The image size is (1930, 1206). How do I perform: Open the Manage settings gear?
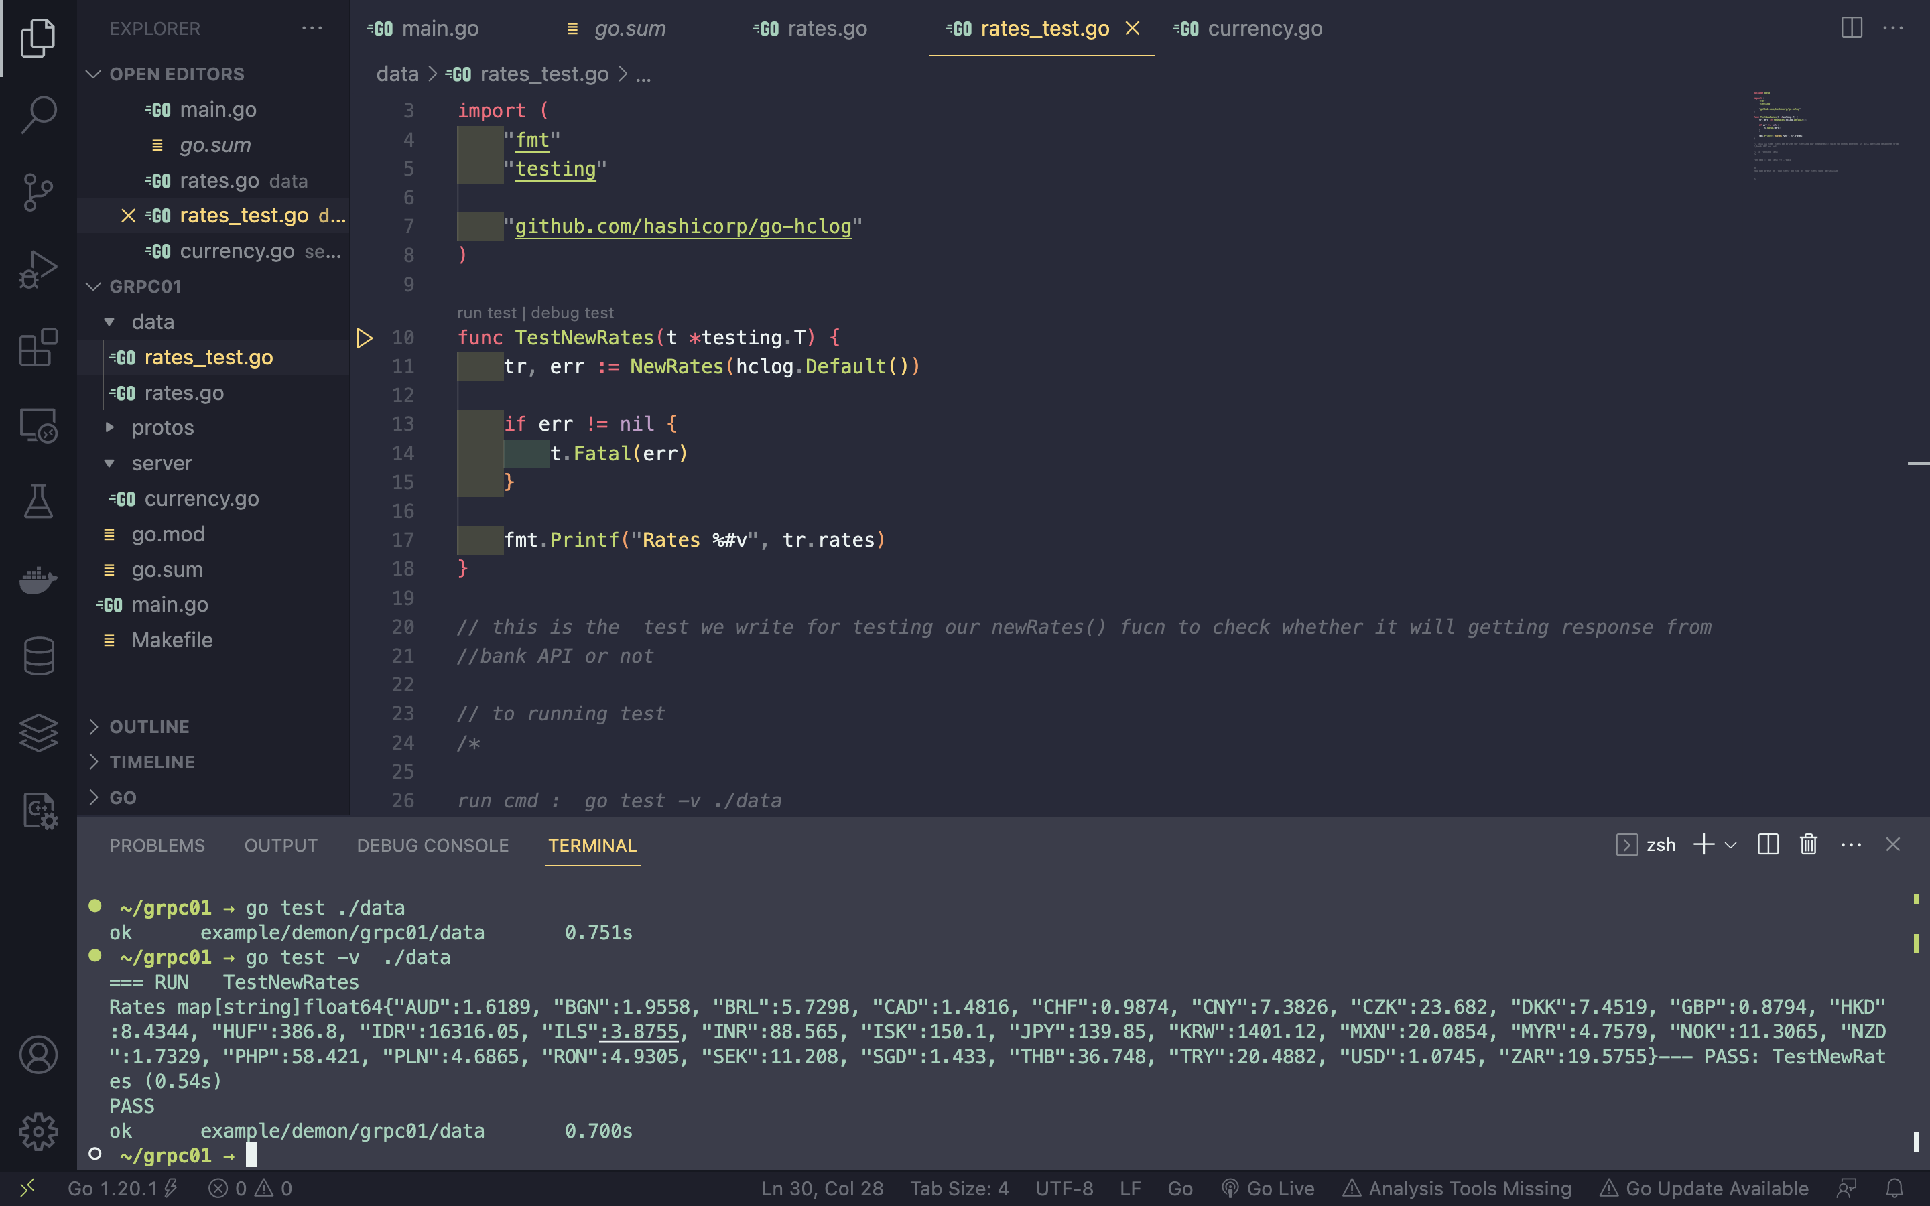(x=38, y=1131)
